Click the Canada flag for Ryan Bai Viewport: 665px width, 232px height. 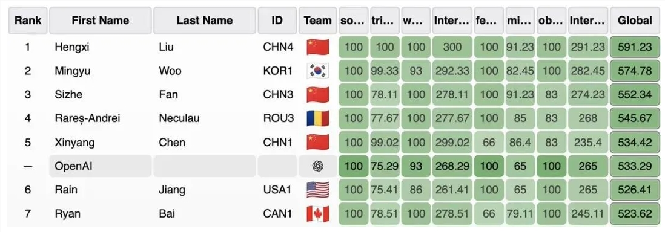(x=317, y=214)
